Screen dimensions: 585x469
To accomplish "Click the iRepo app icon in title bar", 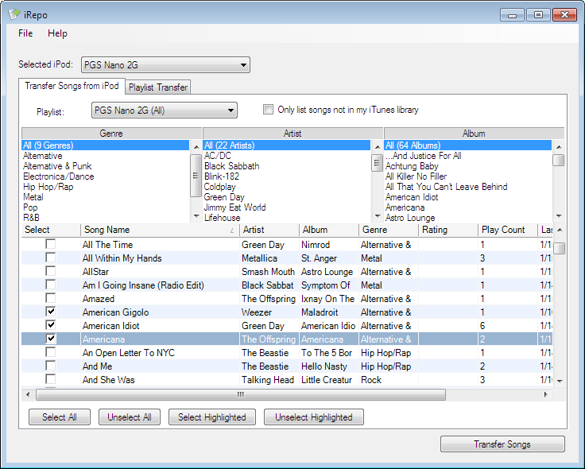I will click(x=14, y=14).
